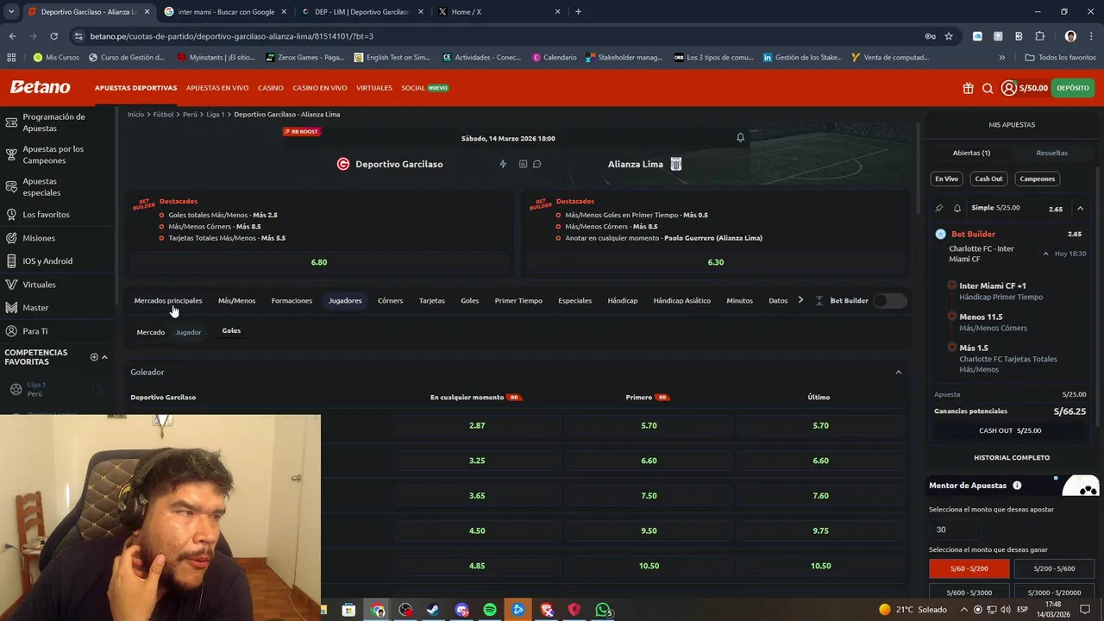Click the bell icon on Simple bet
The width and height of the screenshot is (1104, 621).
[x=957, y=208]
